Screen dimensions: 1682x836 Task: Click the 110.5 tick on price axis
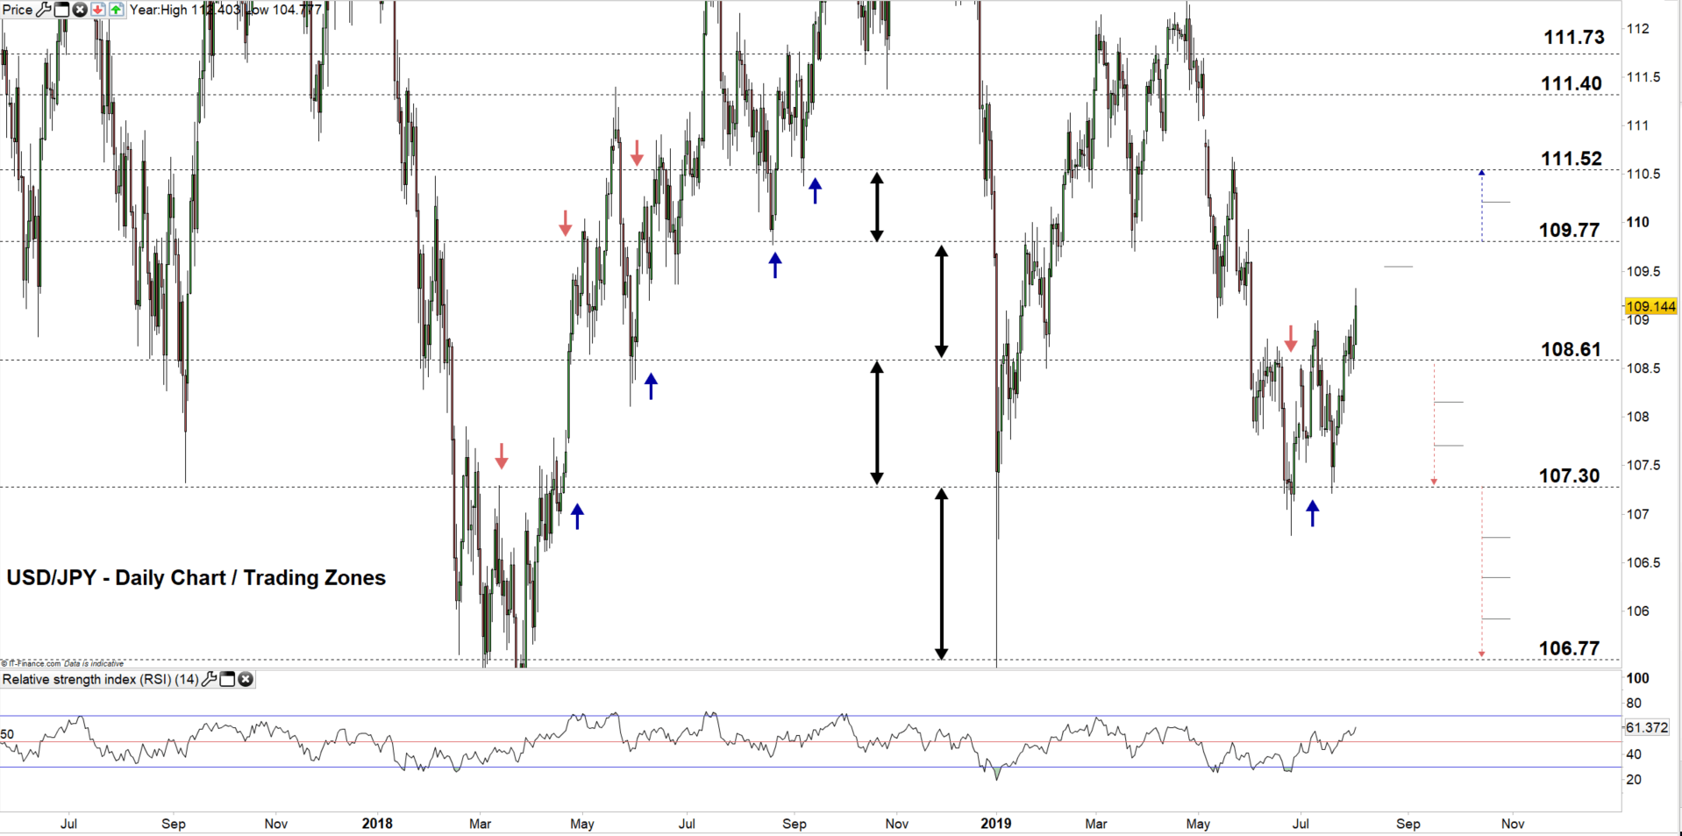(1643, 175)
